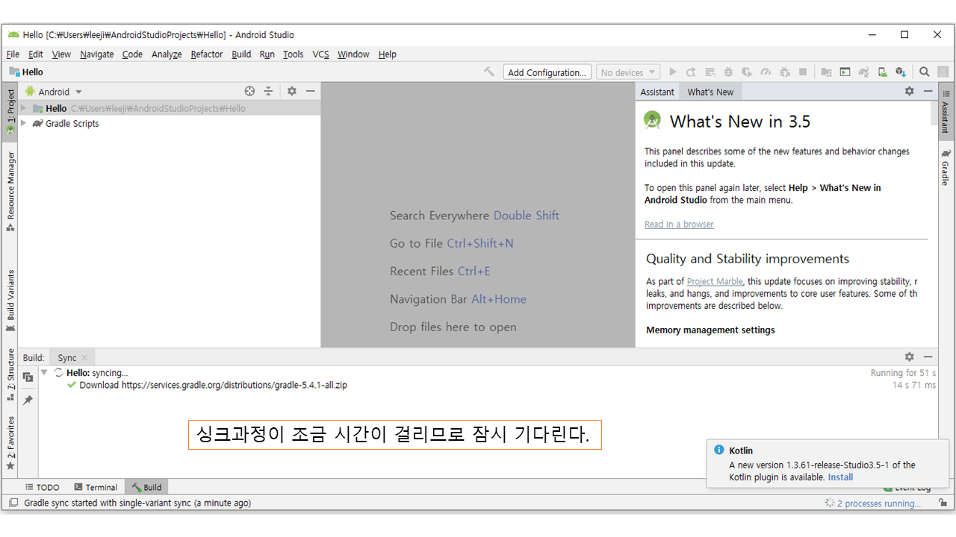The width and height of the screenshot is (956, 537).
Task: Open the AVD Manager from the toolbar
Action: (x=883, y=72)
